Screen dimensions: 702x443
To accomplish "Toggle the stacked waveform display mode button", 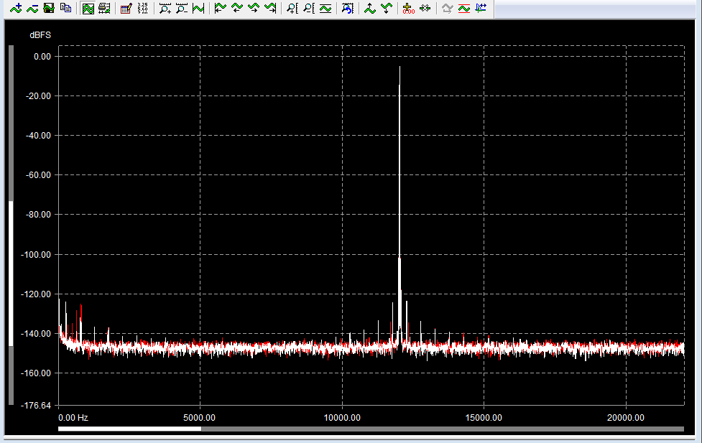I will [88, 8].
